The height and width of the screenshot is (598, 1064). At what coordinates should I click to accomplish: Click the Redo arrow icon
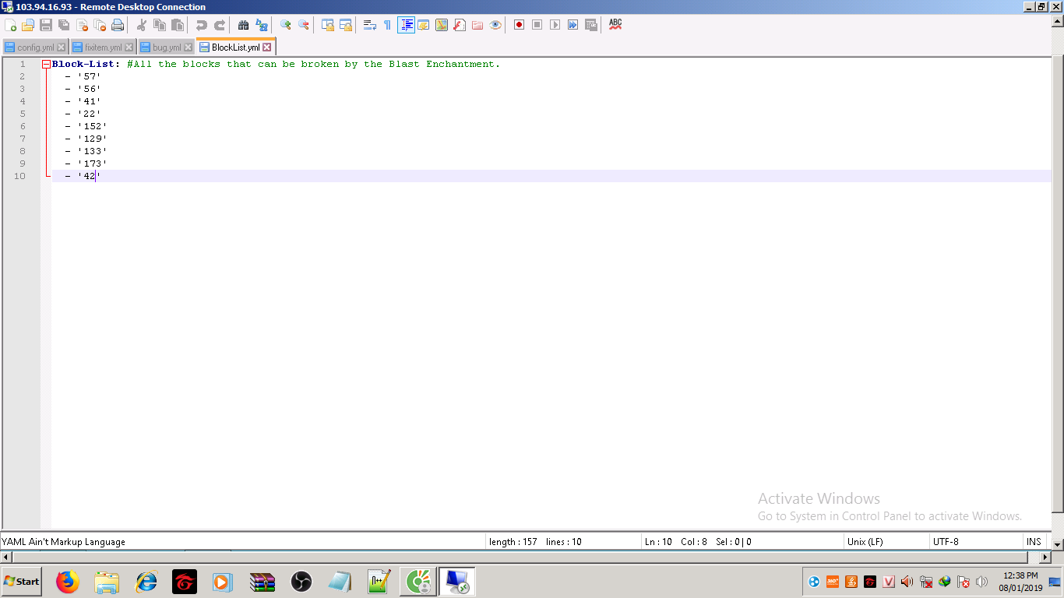click(220, 25)
